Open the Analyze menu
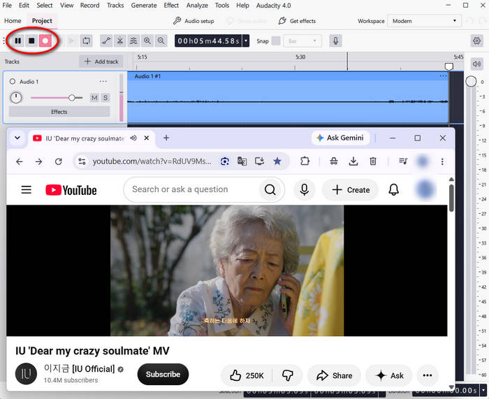The height and width of the screenshot is (399, 489). 197,6
